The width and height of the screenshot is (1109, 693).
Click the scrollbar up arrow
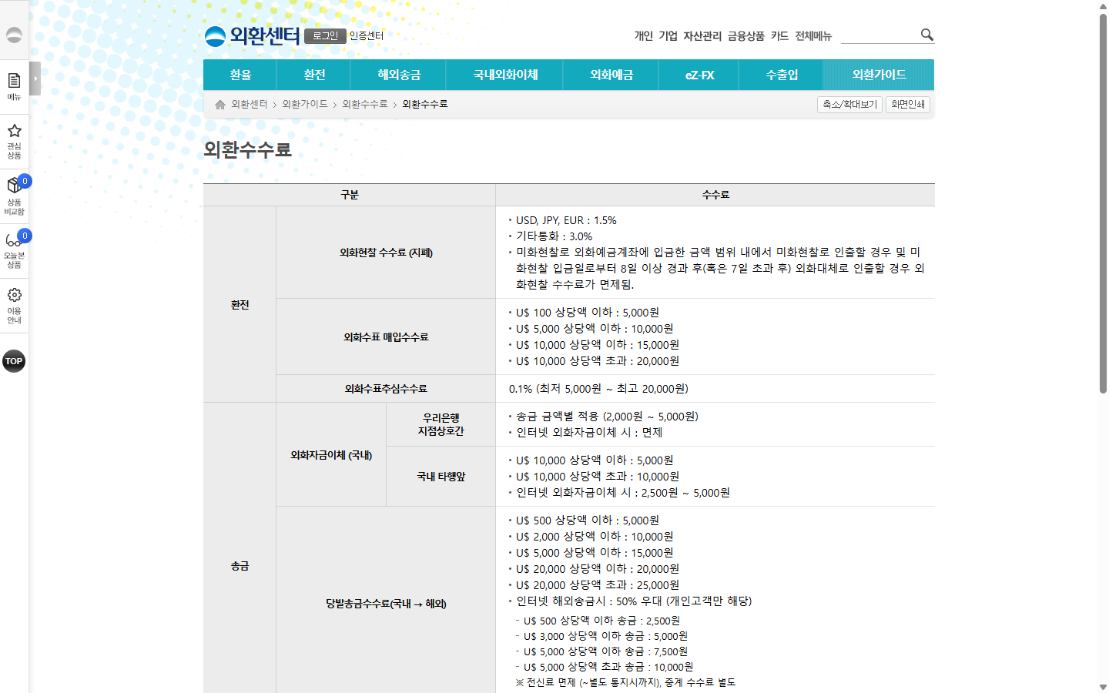1103,6
